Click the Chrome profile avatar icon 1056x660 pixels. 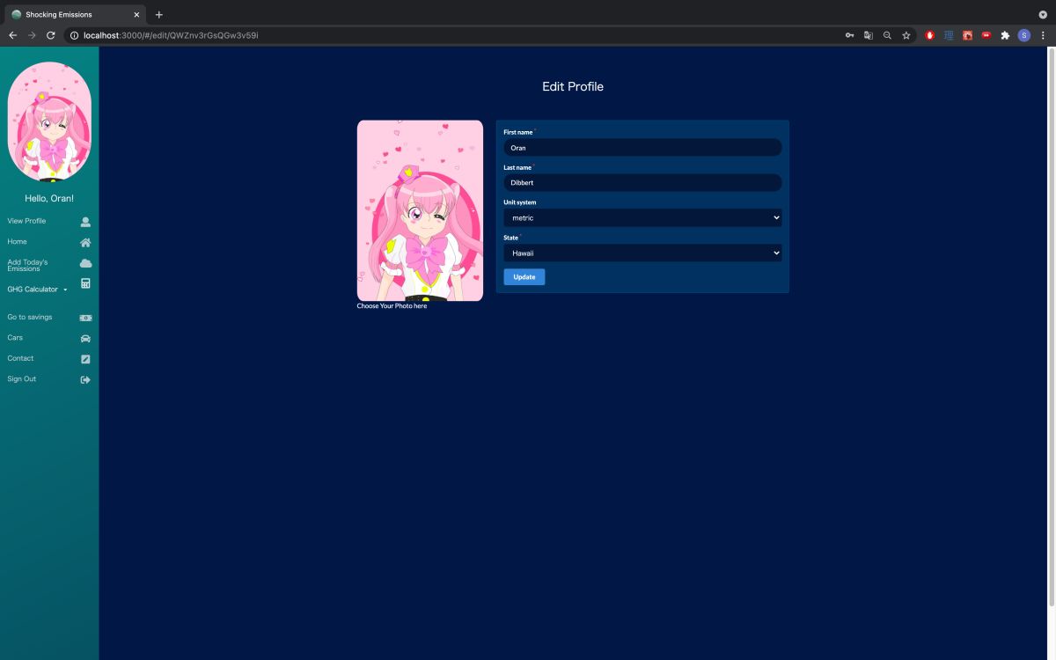pyautogui.click(x=1024, y=35)
